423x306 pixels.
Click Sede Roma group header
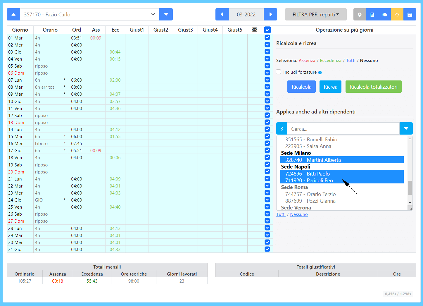[294, 187]
